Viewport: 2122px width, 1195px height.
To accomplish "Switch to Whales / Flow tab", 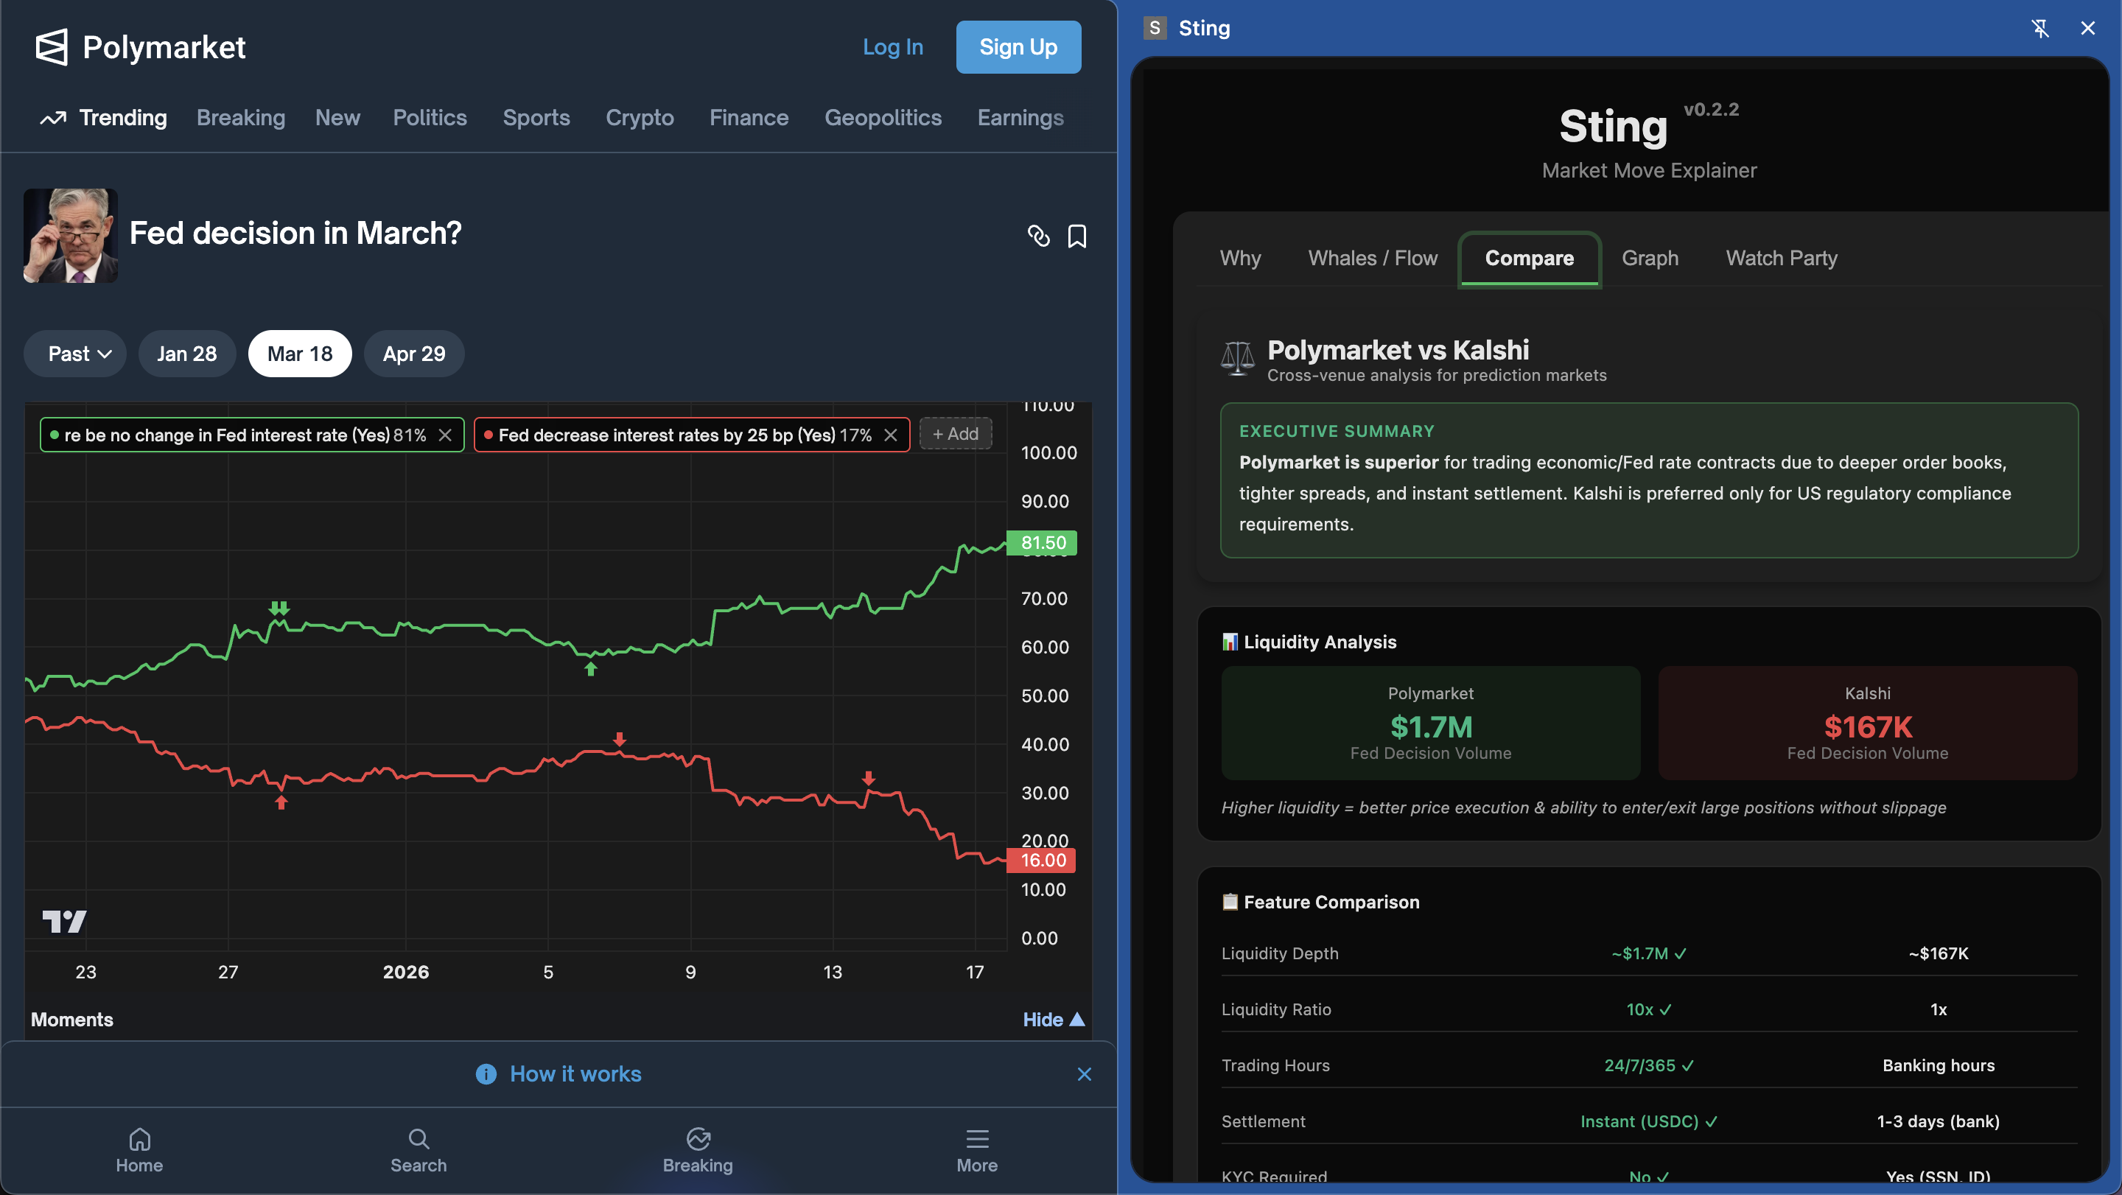I will click(x=1373, y=258).
